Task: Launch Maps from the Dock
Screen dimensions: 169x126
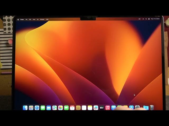Action: [x=55, y=108]
